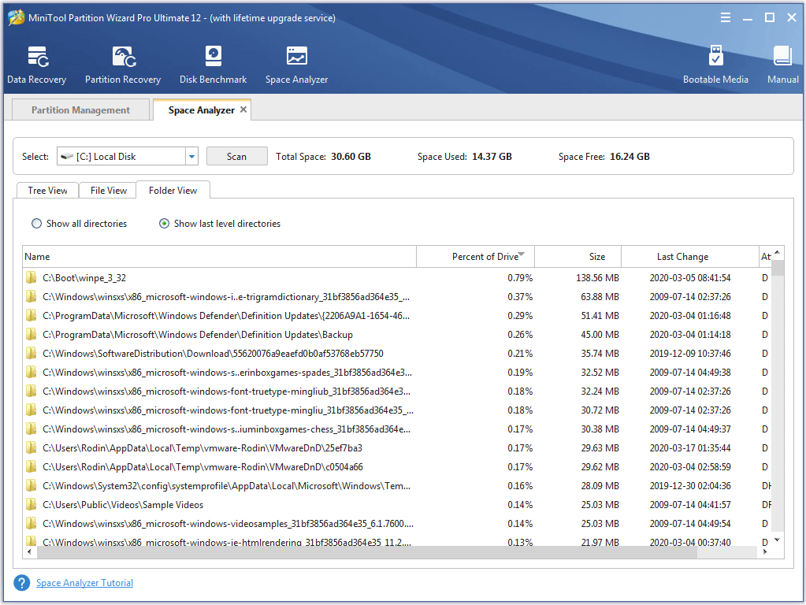Click the folder icon beside C:\Boot\winpe_3_32

tap(32, 277)
